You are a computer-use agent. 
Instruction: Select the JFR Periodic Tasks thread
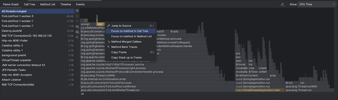click(x=37, y=70)
